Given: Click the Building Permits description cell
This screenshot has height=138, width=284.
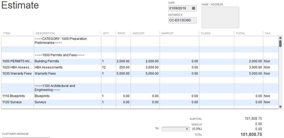Looking at the screenshot, I should 67,61.
